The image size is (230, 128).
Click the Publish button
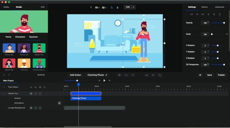221,75
